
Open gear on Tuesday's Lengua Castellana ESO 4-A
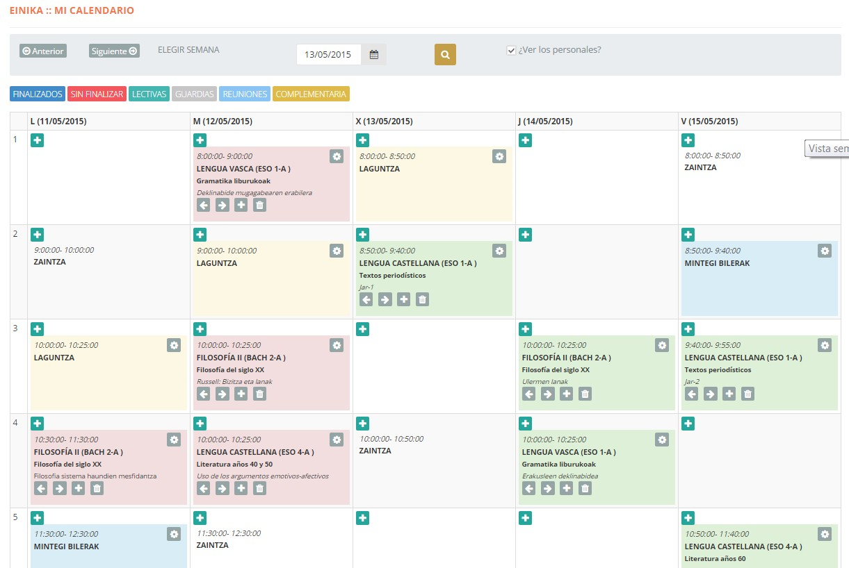pos(337,440)
